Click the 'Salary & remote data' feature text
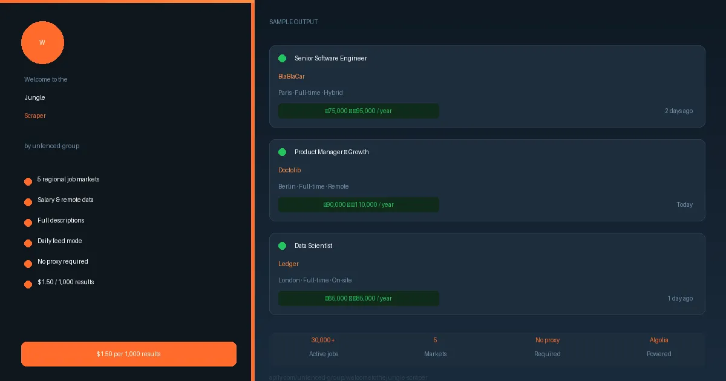The height and width of the screenshot is (381, 726). point(65,200)
